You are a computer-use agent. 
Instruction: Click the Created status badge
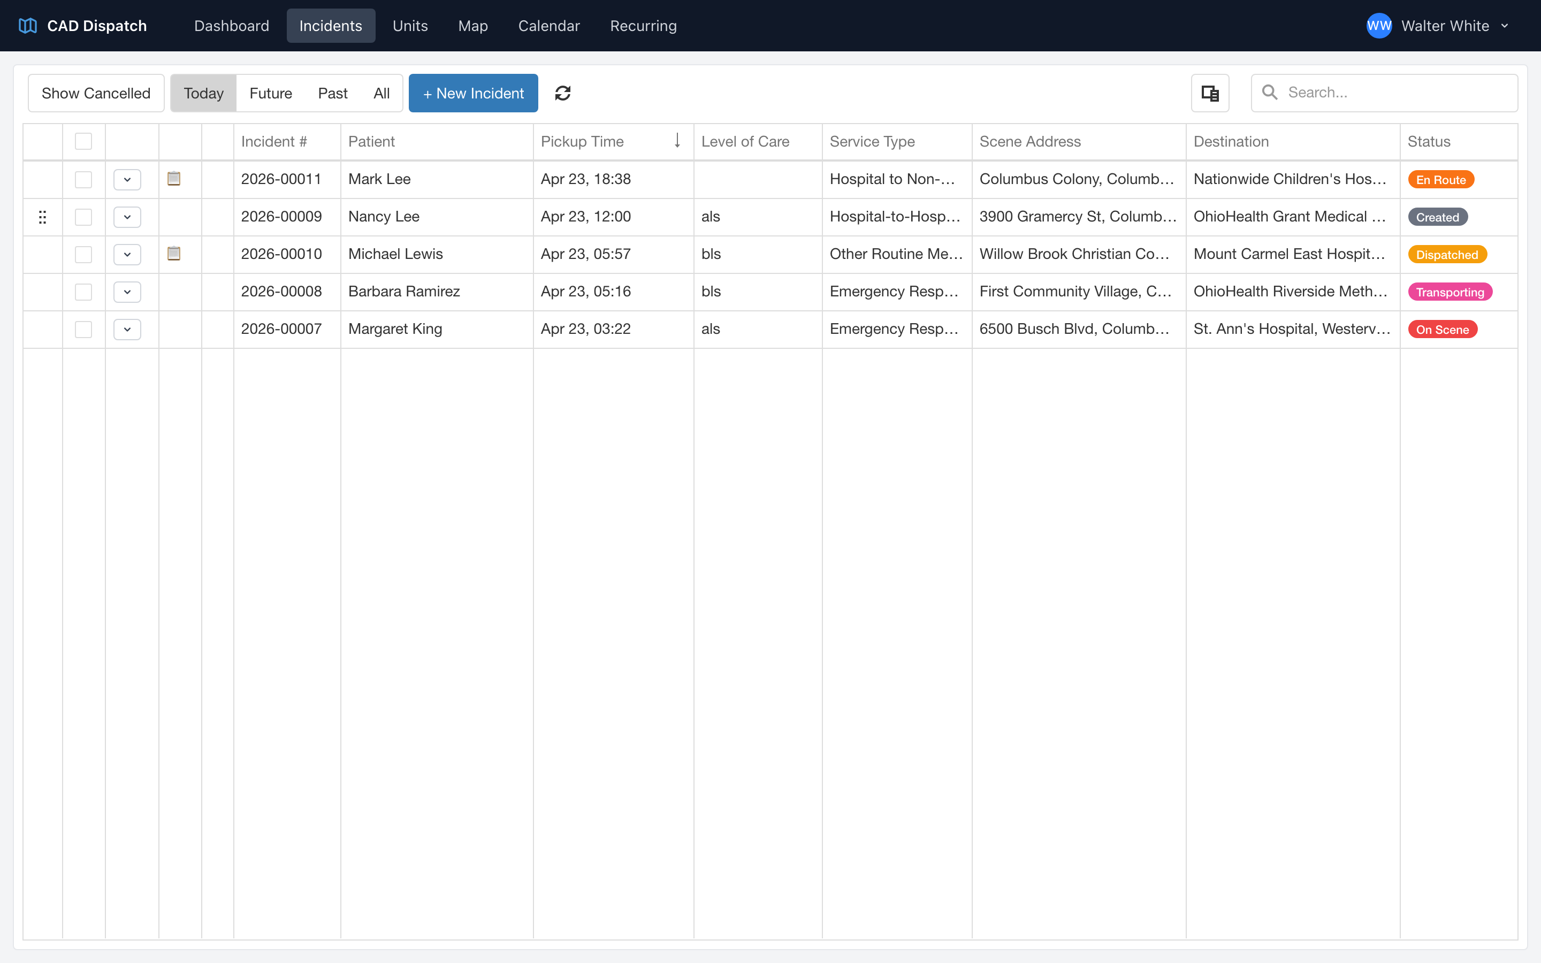1438,217
